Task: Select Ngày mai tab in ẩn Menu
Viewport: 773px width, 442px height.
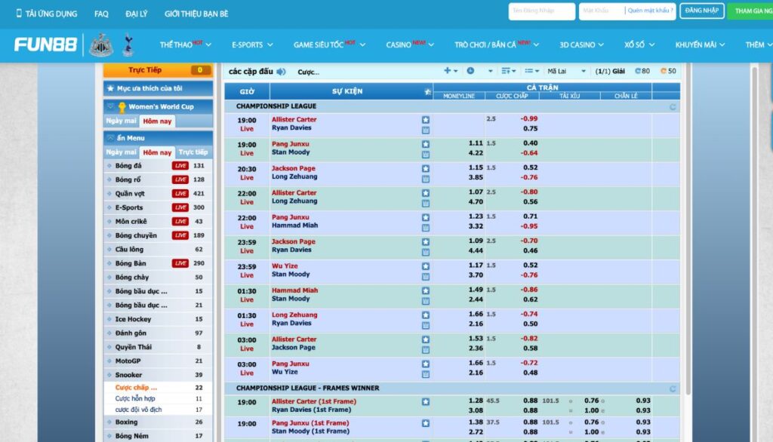Action: pyautogui.click(x=121, y=152)
